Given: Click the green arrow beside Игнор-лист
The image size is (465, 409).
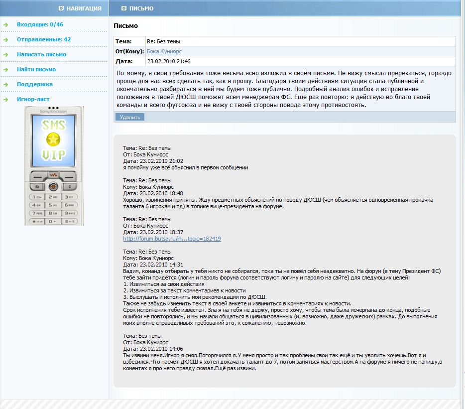Looking at the screenshot, I should coord(5,99).
